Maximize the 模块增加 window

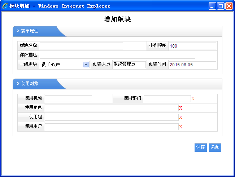[x=221, y=6]
